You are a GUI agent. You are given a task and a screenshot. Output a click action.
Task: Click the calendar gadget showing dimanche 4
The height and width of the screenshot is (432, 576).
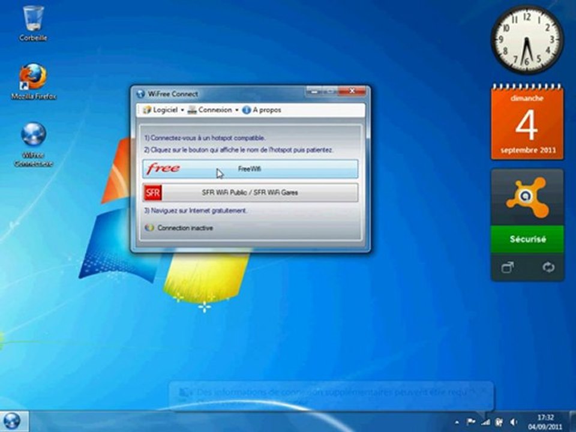click(527, 122)
